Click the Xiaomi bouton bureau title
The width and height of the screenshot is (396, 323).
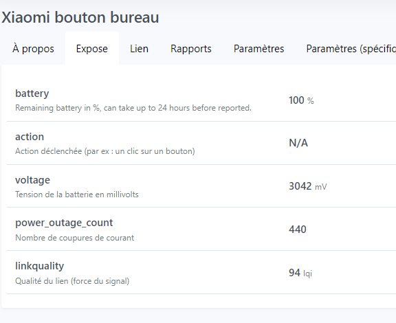80,17
